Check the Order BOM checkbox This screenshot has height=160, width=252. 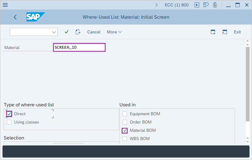125,122
